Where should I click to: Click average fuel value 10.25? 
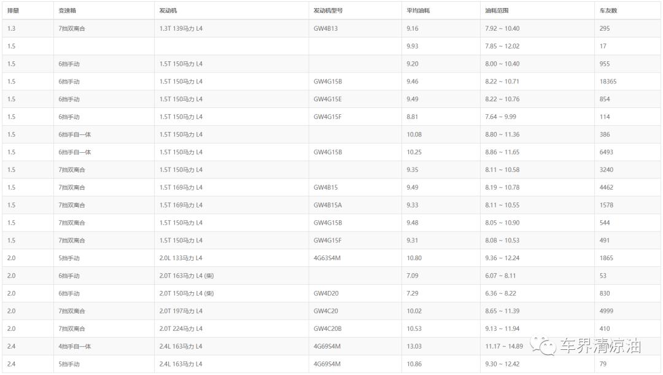(x=414, y=152)
